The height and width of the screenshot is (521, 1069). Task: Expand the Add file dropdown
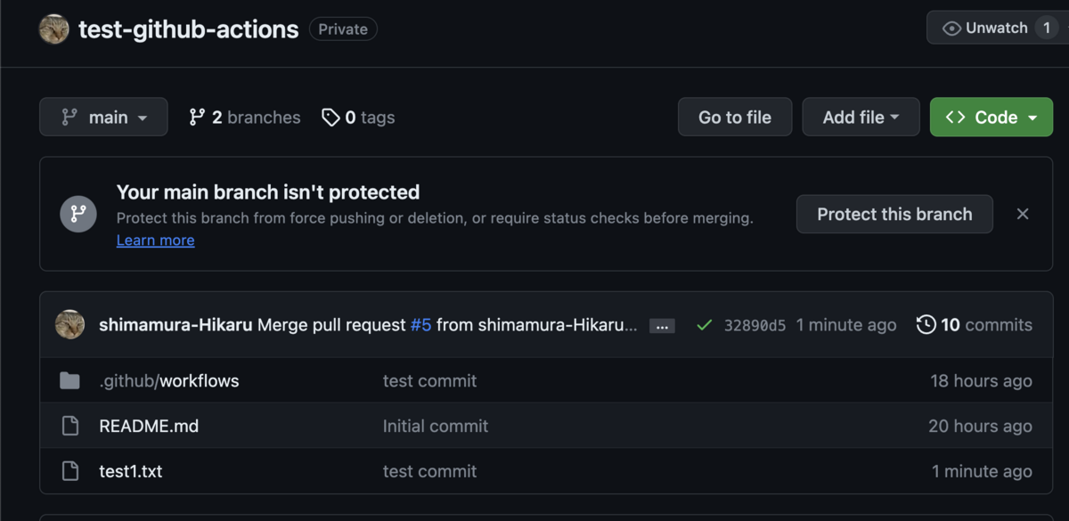tap(861, 117)
